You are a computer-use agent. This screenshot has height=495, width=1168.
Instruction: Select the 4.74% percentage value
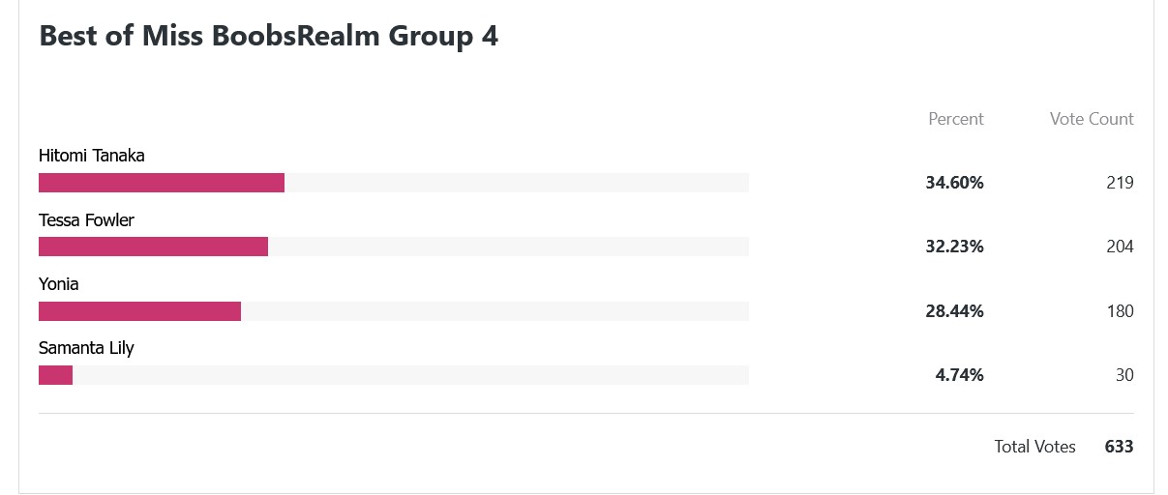[960, 375]
